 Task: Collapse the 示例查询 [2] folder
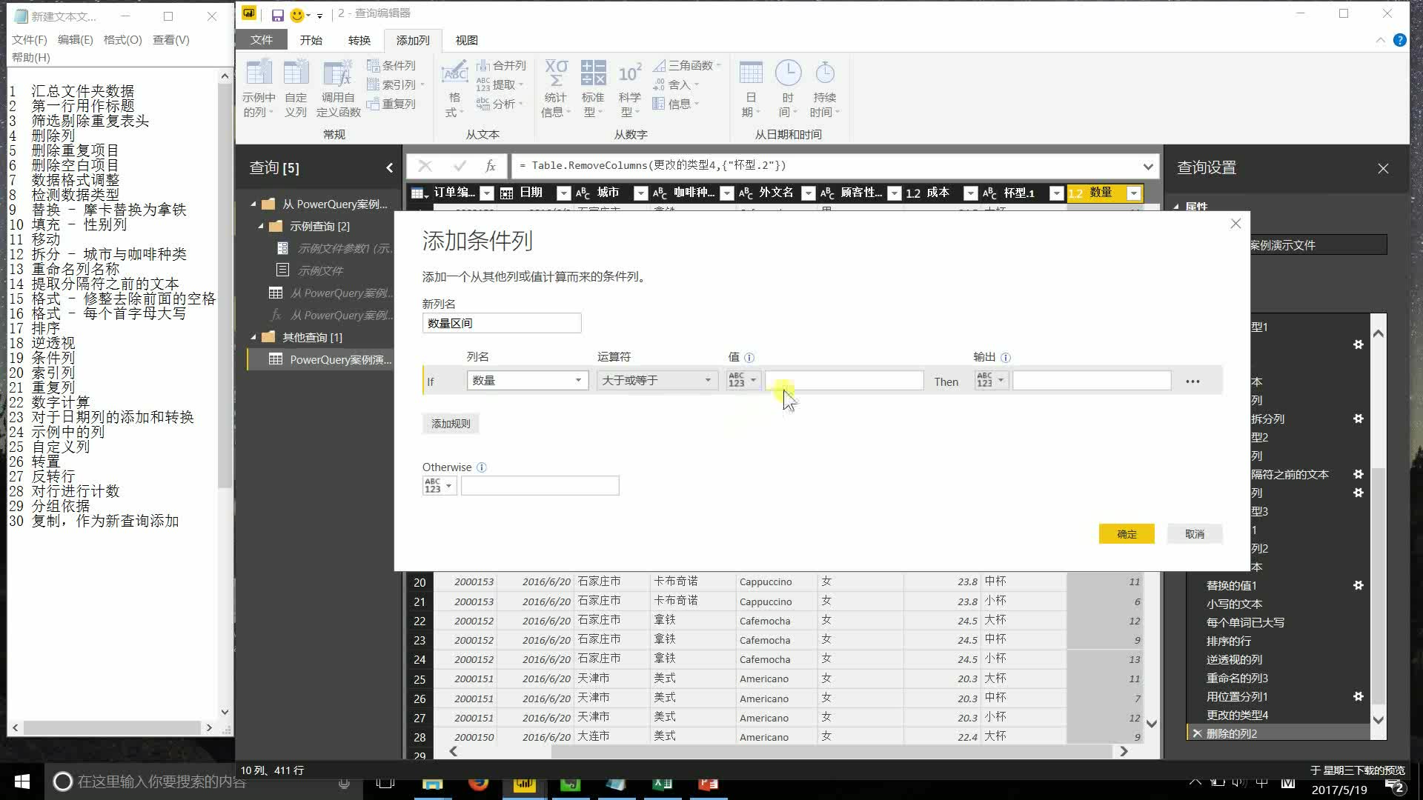click(x=261, y=226)
